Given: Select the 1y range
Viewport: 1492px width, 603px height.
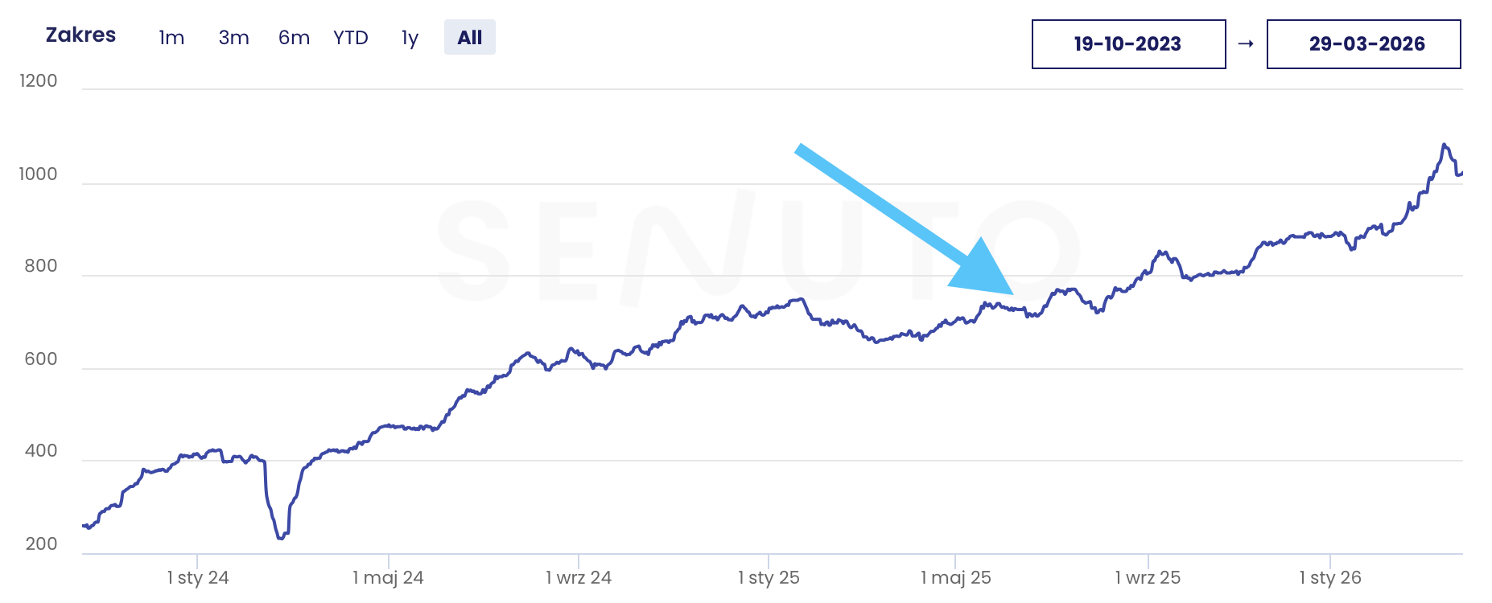Looking at the screenshot, I should click(x=410, y=38).
